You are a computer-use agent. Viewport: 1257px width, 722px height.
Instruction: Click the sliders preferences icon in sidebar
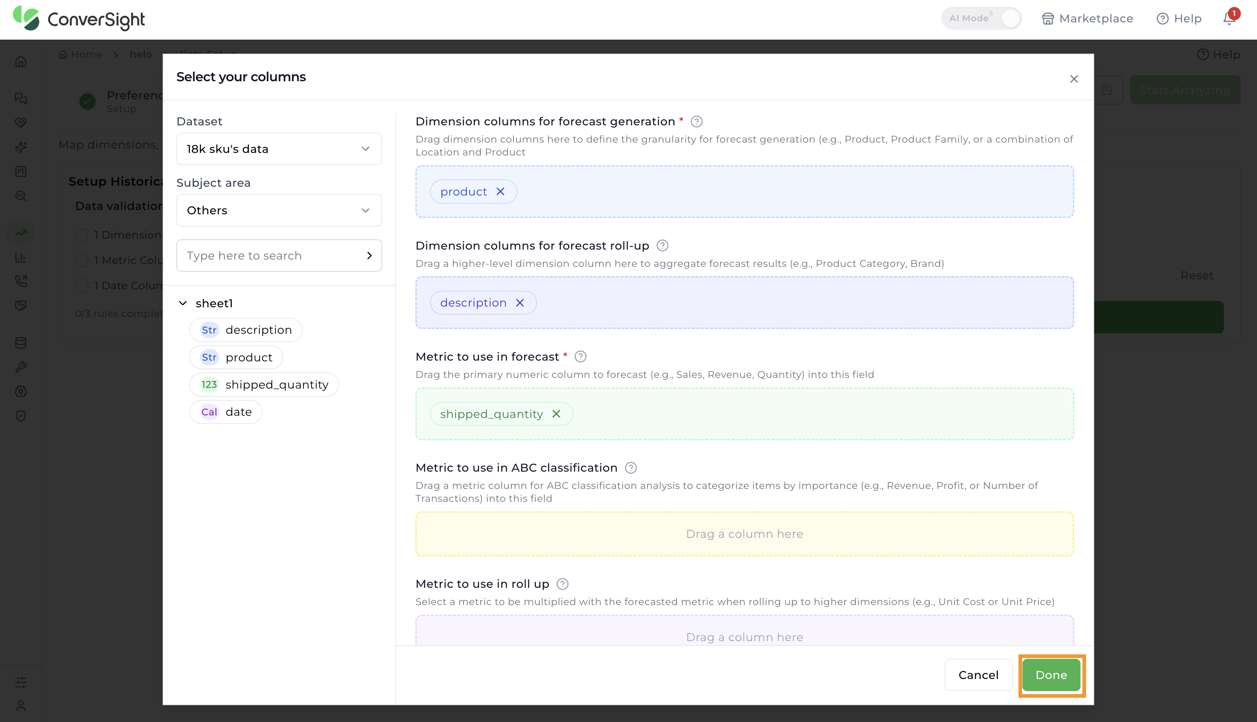[21, 682]
